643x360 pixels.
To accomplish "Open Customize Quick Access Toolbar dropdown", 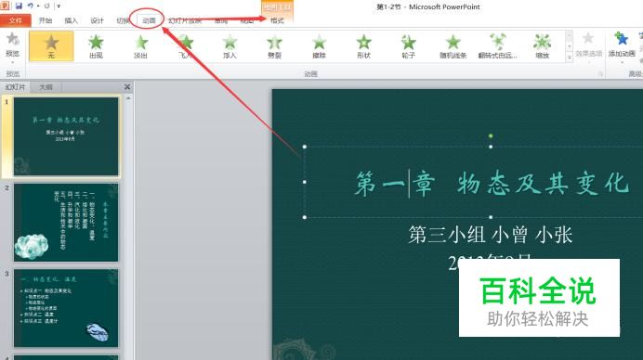I will point(59,6).
